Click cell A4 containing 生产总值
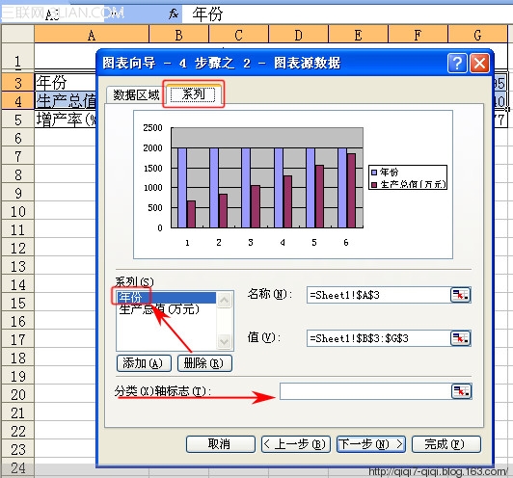This screenshot has height=478, width=513. click(66, 101)
